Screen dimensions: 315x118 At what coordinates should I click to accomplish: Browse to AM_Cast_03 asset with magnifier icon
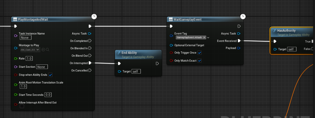48,50
